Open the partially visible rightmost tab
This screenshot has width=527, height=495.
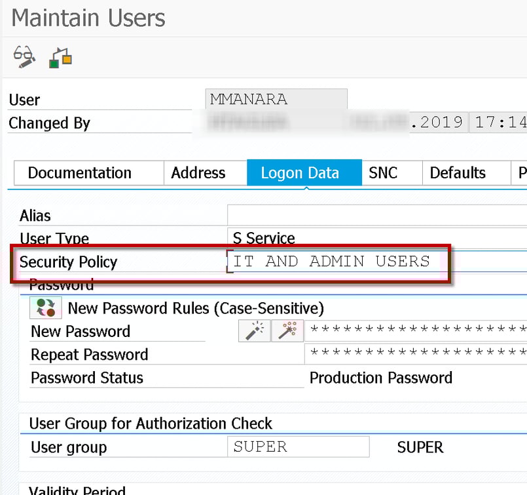click(520, 172)
